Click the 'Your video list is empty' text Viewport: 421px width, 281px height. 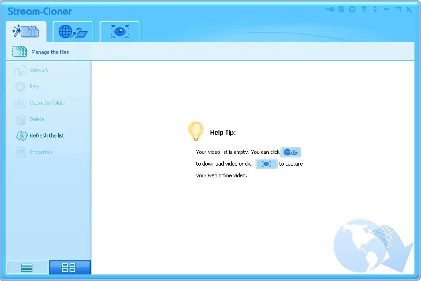(x=223, y=152)
